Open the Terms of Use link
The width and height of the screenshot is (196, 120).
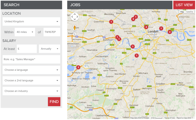pyautogui.click(x=170, y=118)
